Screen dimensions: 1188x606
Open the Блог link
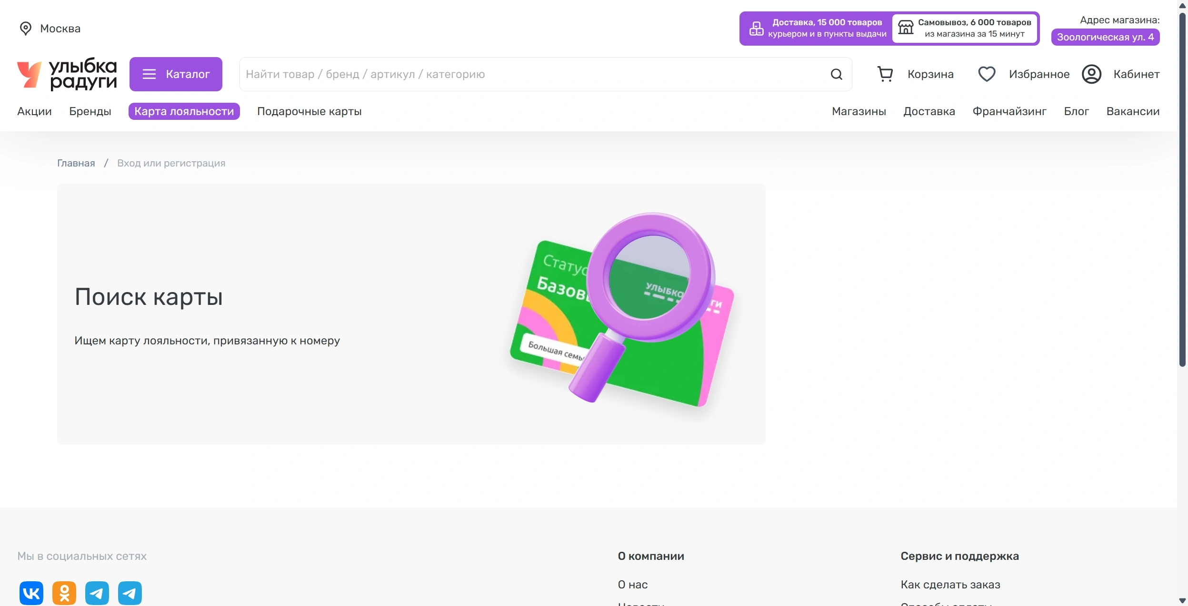[x=1076, y=111]
